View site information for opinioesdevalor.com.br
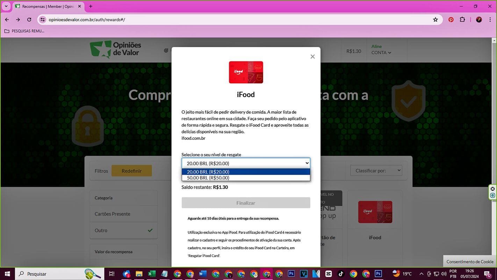Image resolution: width=497 pixels, height=280 pixels. pyautogui.click(x=43, y=20)
